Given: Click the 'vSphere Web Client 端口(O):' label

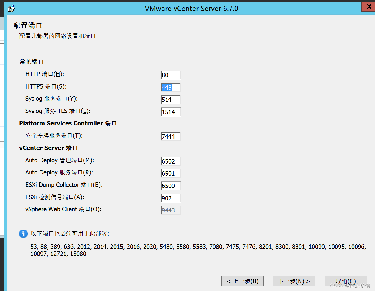Looking at the screenshot, I should [x=63, y=209].
